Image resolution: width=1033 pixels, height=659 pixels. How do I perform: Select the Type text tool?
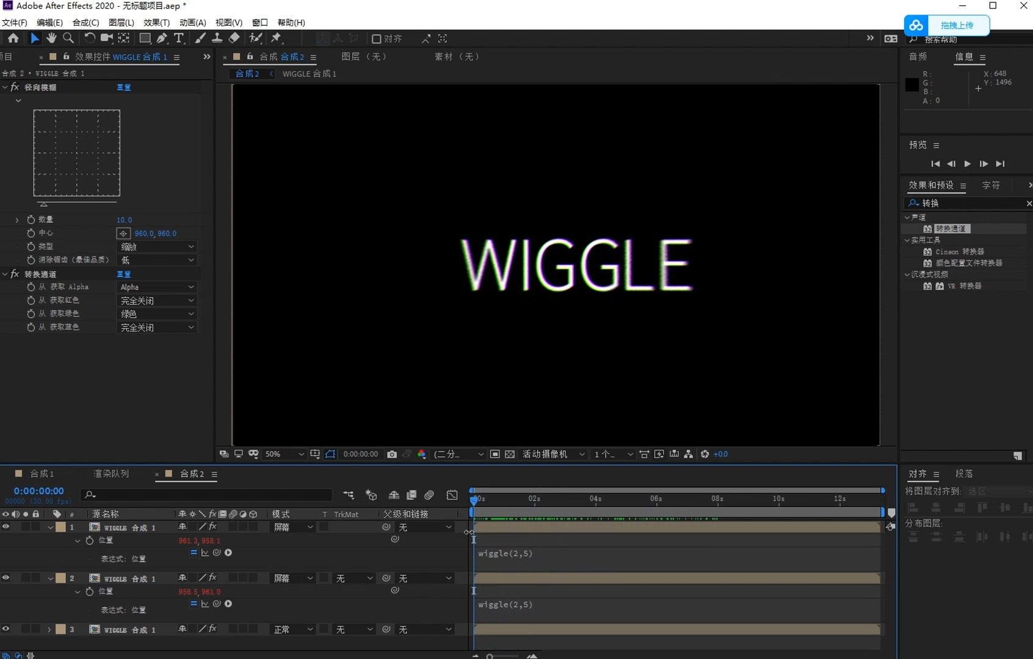[x=179, y=38]
